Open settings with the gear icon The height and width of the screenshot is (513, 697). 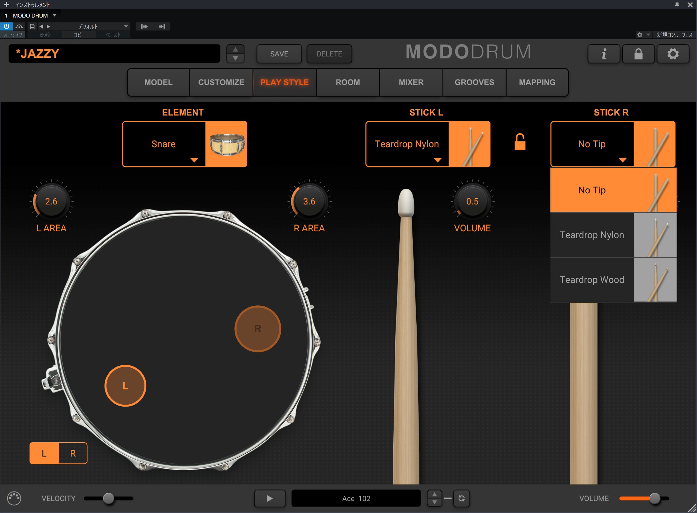coord(673,54)
